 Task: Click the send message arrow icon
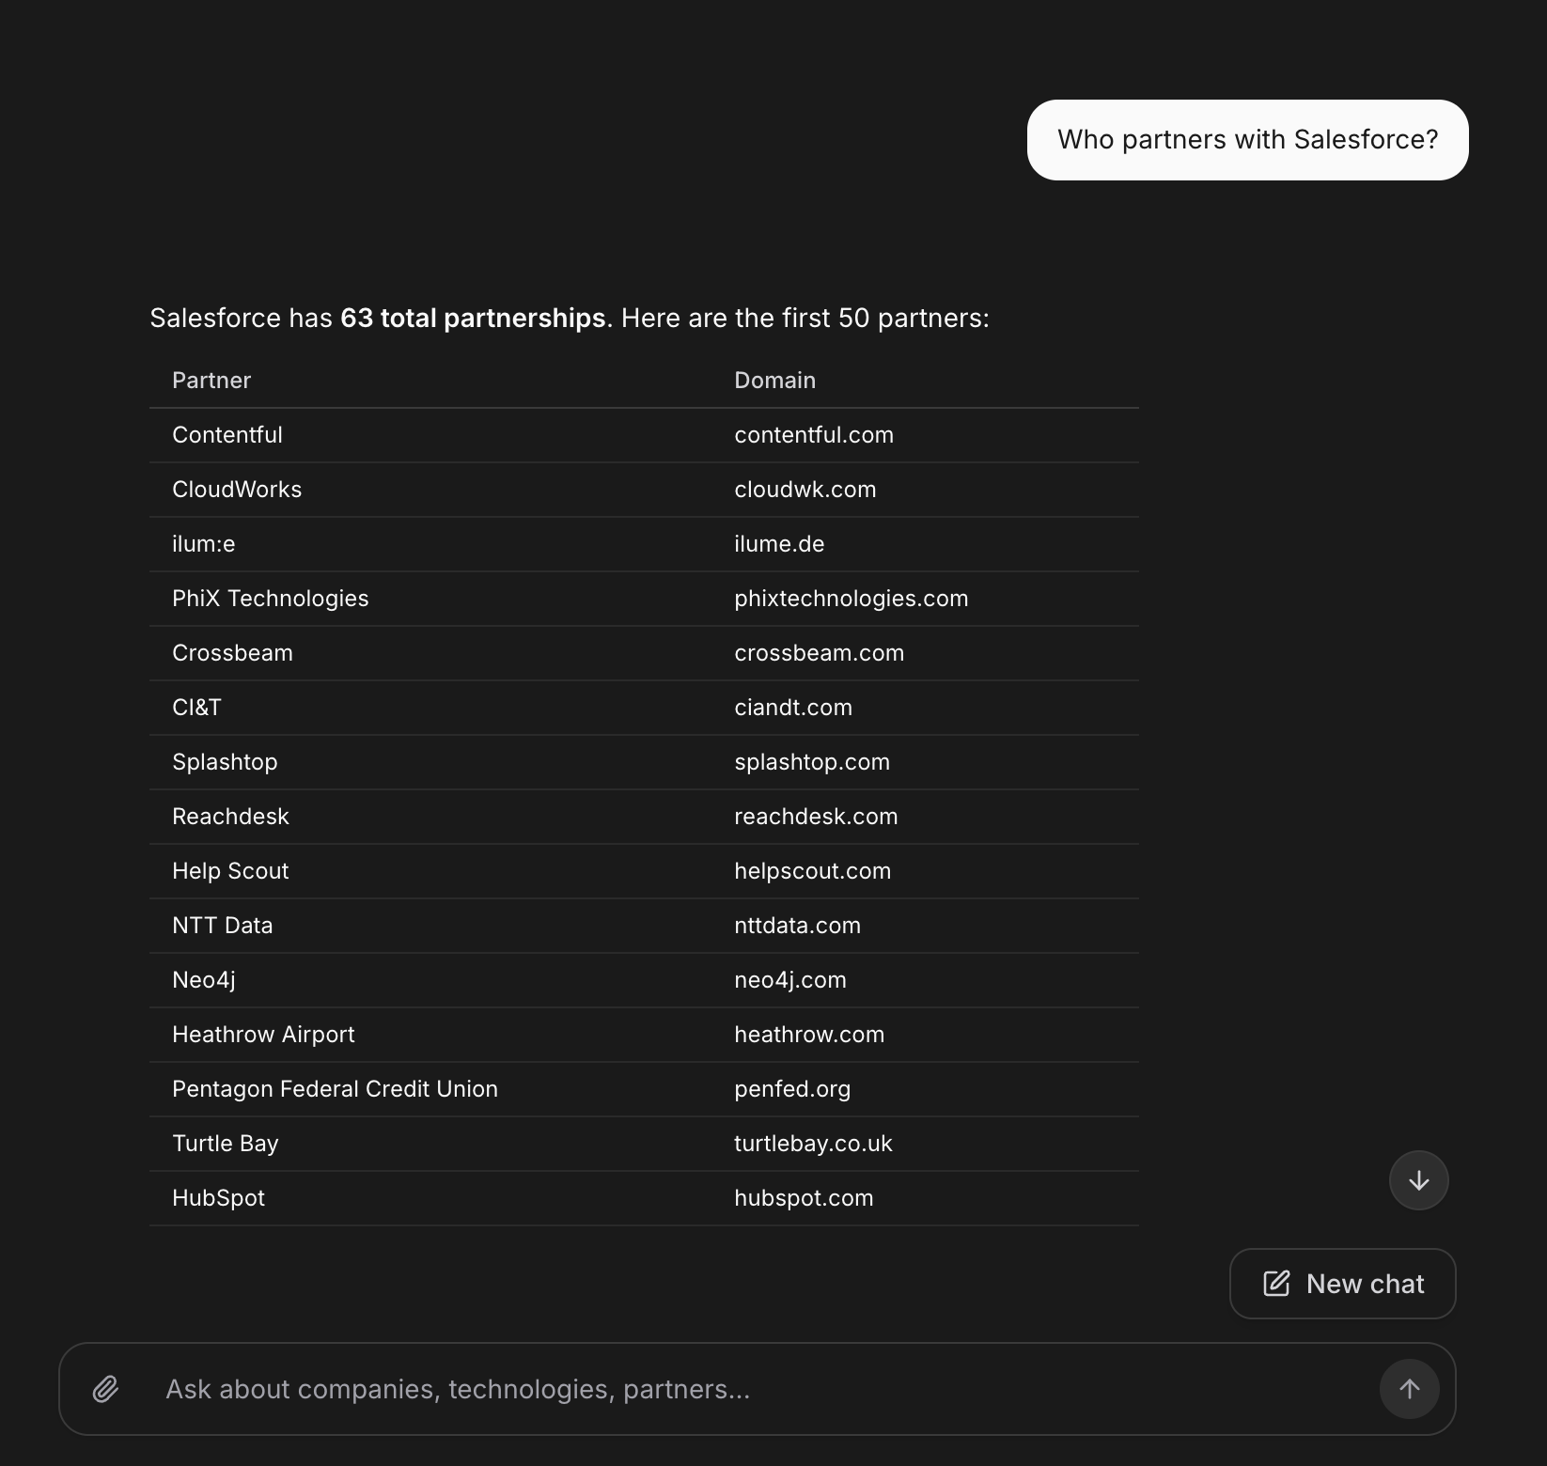[1409, 1389]
